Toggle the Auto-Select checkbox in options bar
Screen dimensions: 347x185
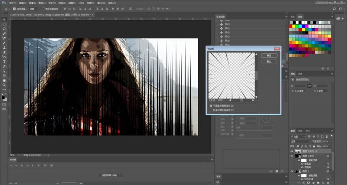(x=15, y=8)
